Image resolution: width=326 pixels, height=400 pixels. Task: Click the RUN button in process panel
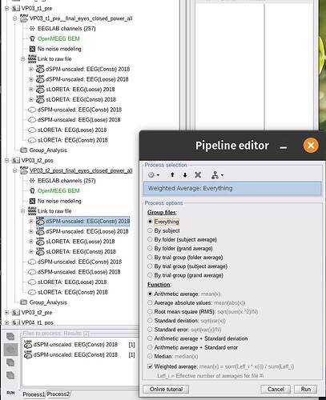point(10,393)
